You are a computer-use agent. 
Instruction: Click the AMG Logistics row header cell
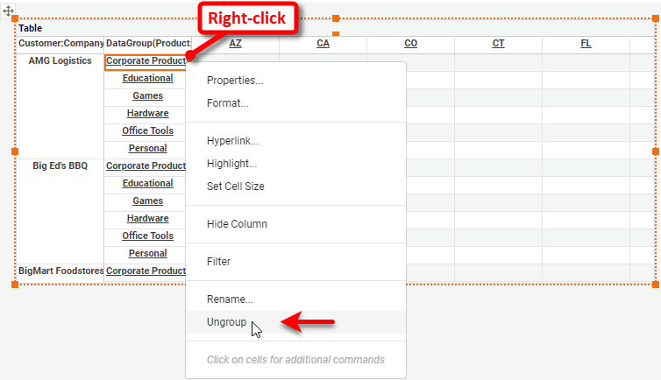[x=60, y=61]
